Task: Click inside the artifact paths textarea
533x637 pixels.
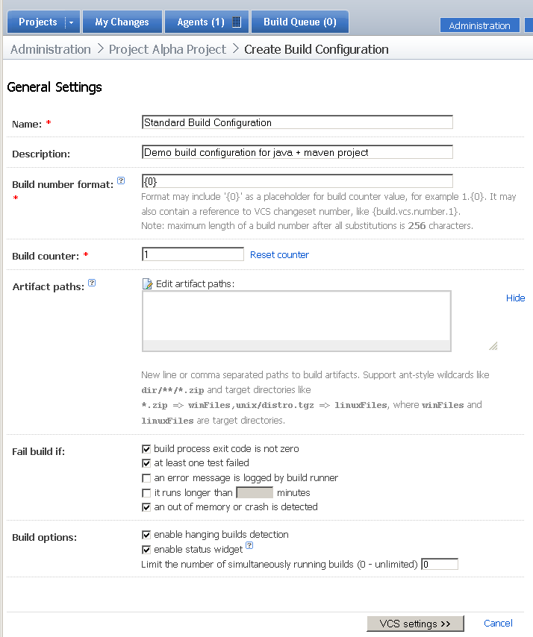Action: click(296, 321)
